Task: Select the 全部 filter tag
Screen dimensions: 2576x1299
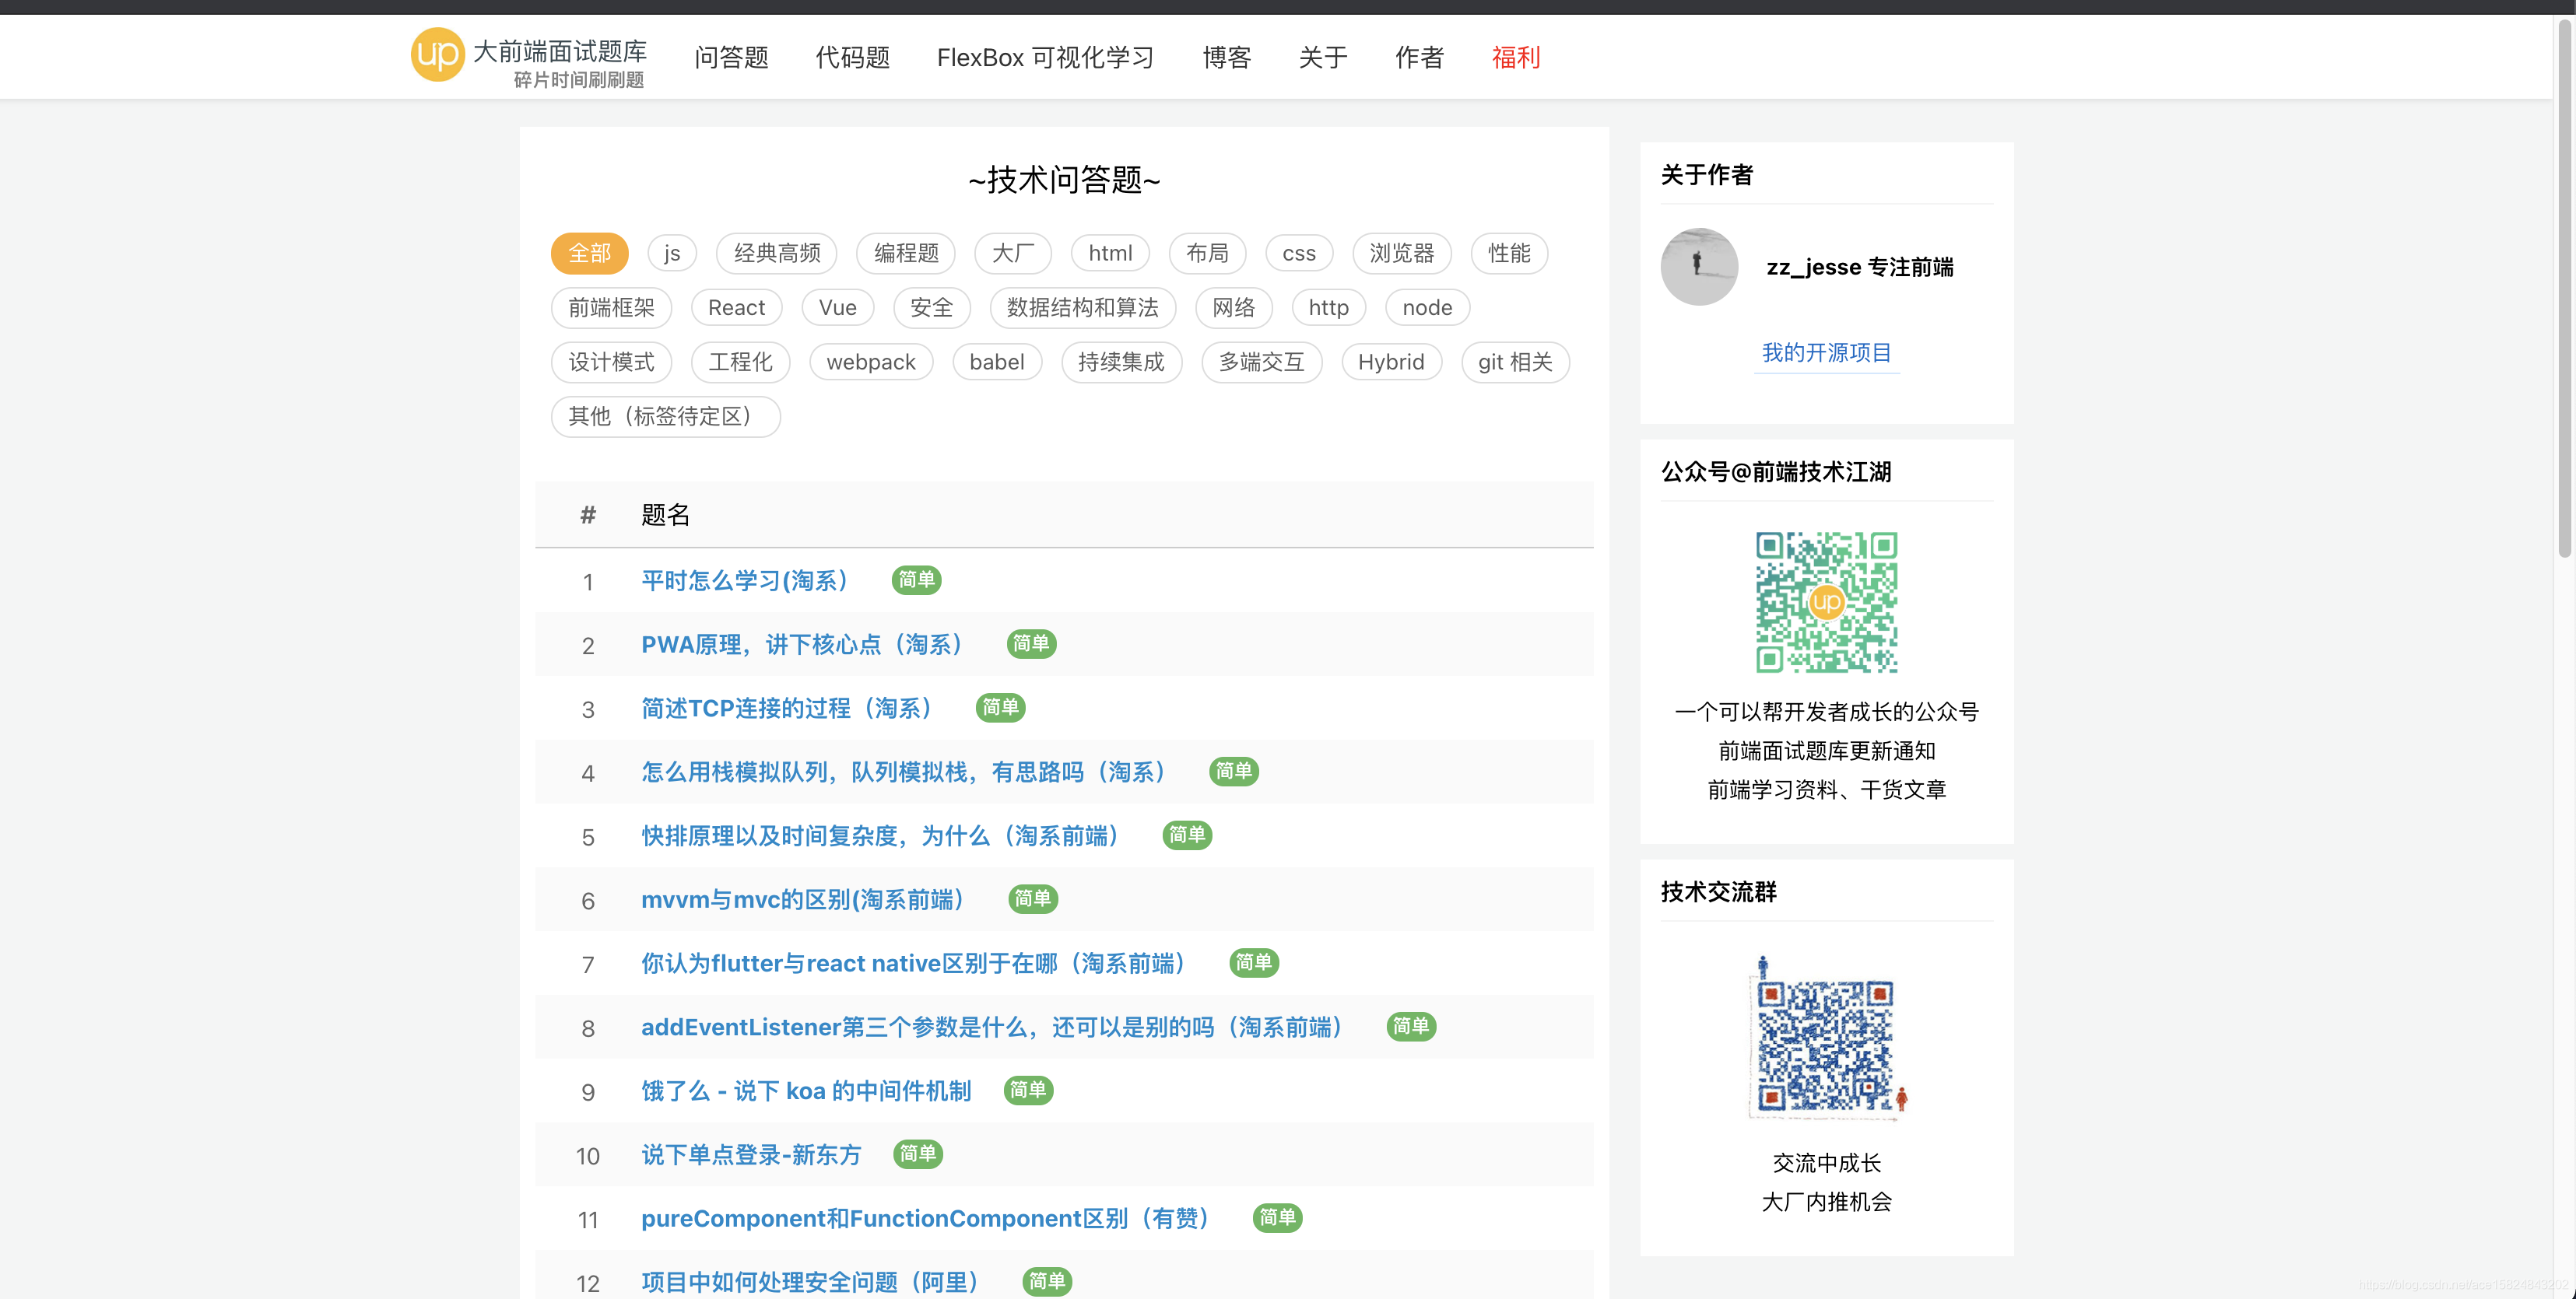Action: [x=589, y=254]
